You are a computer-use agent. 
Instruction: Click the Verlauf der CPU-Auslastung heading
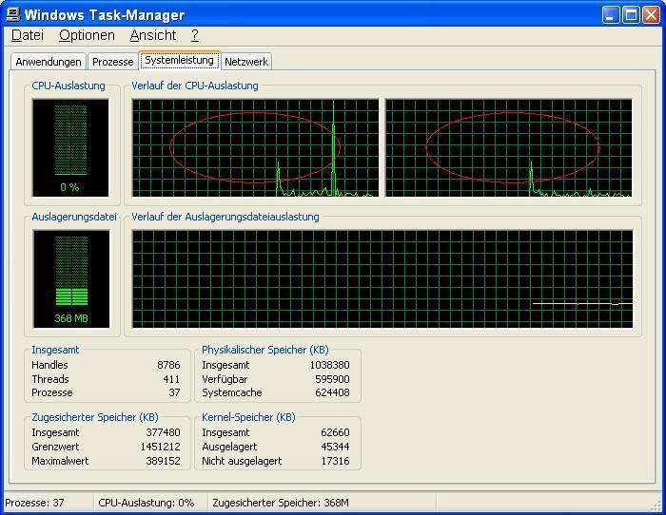[x=195, y=86]
